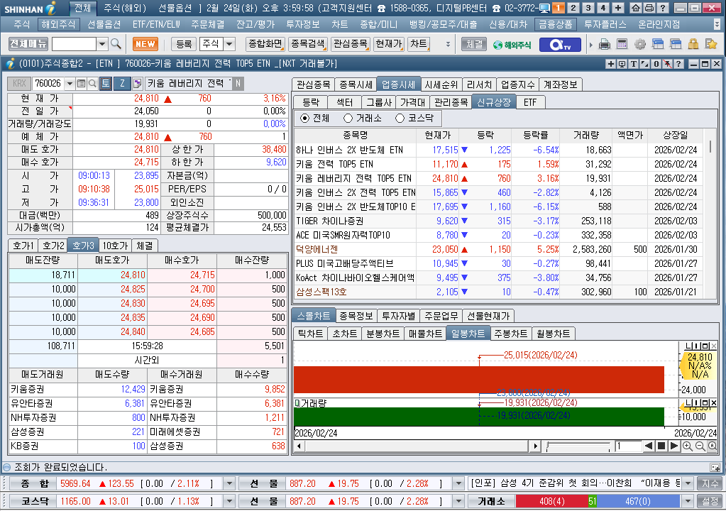Click the auto-fit zoom chart icon
This screenshot has height=511, width=726.
(x=712, y=446)
